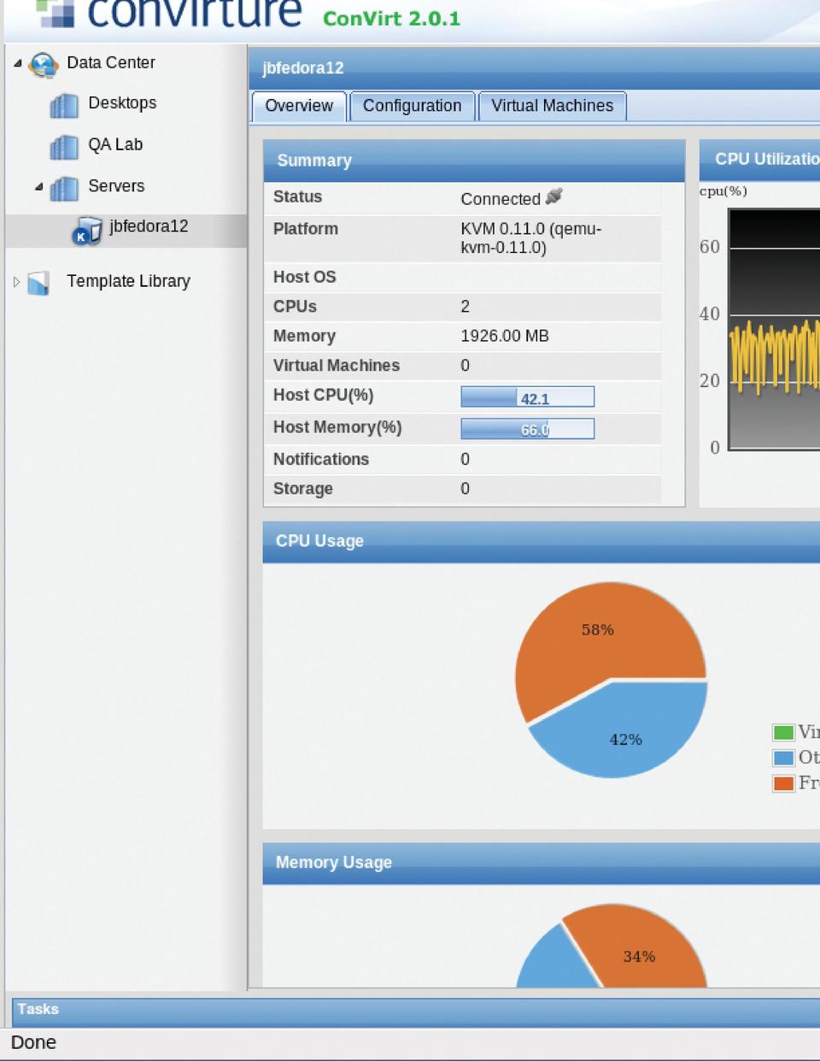Screen dimensions: 820x1061
Task: Select QA Lab in the navigation tree
Action: coord(115,144)
